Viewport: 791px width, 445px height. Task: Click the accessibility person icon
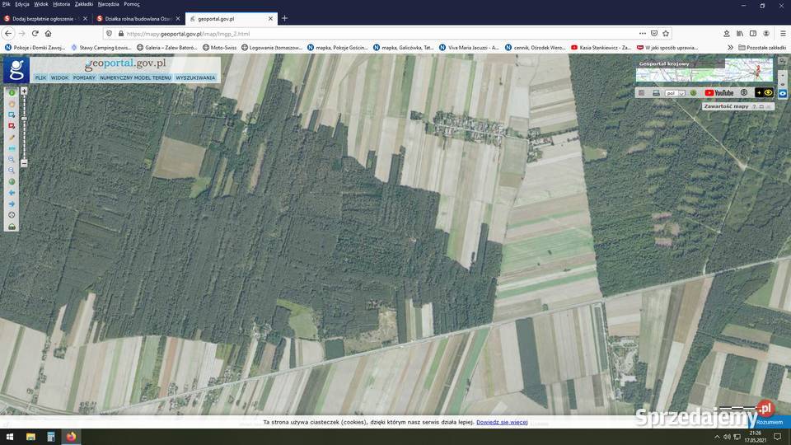click(x=743, y=93)
